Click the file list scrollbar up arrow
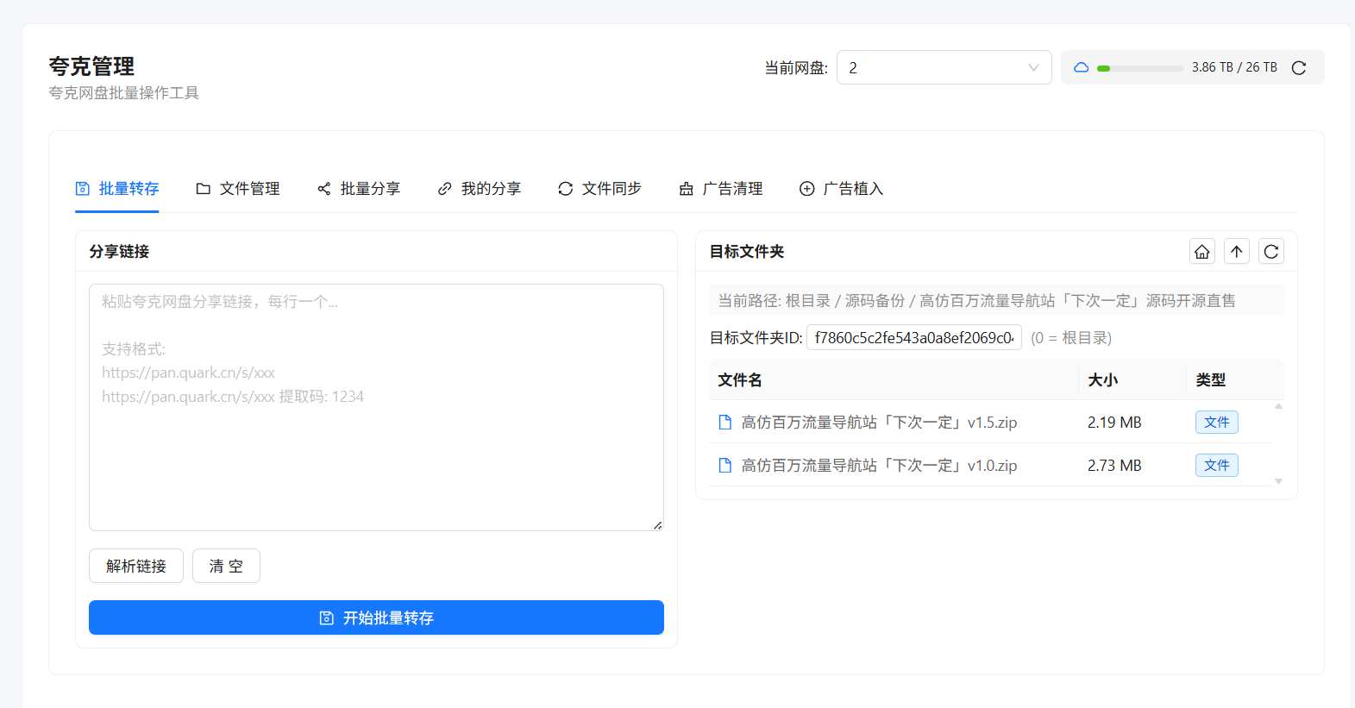Viewport: 1355px width, 708px height. pyautogui.click(x=1278, y=405)
